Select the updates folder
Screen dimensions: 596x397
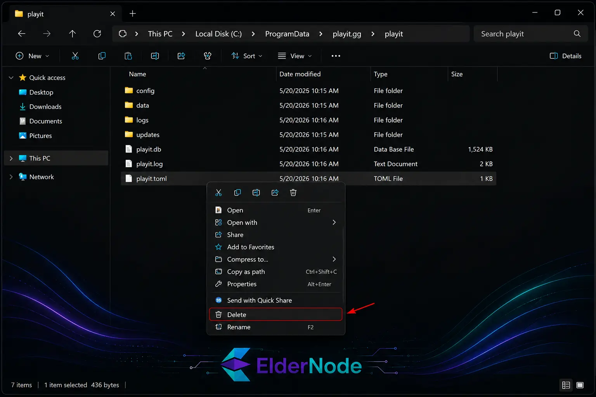point(308,135)
